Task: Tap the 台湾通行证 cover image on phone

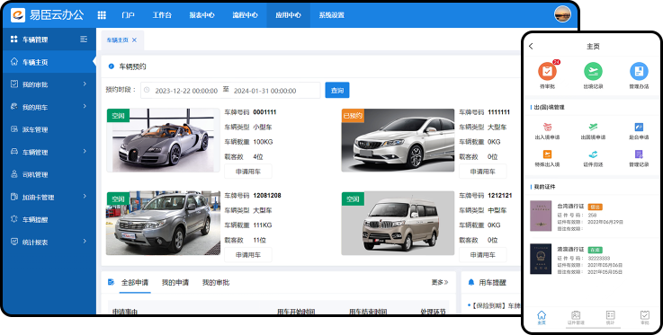Action: (x=541, y=216)
